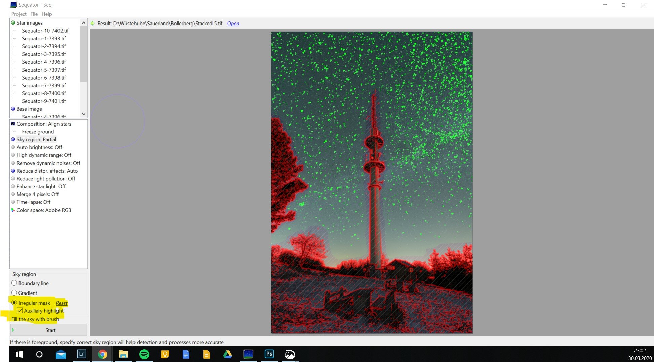Viewport: 654px width, 362px height.
Task: Switch to Sequator taskbar icon
Action: pos(248,354)
